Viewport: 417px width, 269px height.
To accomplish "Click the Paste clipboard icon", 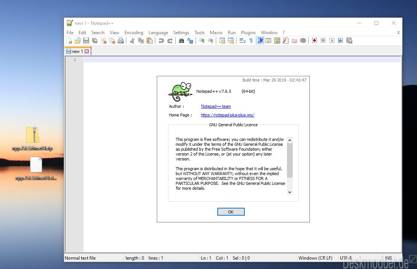I will click(150, 41).
